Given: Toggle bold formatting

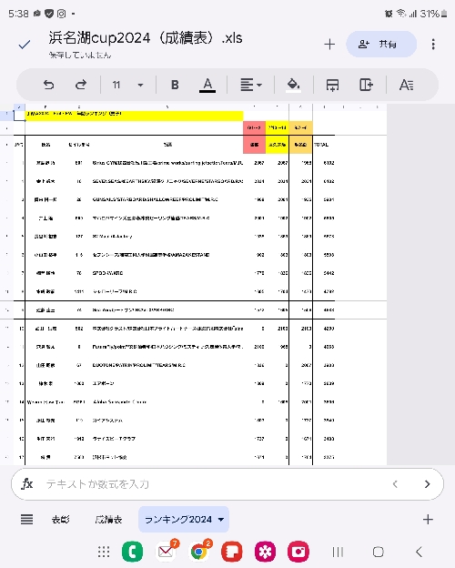Looking at the screenshot, I should coord(175,85).
